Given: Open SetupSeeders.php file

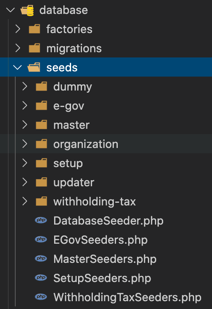Looking at the screenshot, I should point(102,278).
